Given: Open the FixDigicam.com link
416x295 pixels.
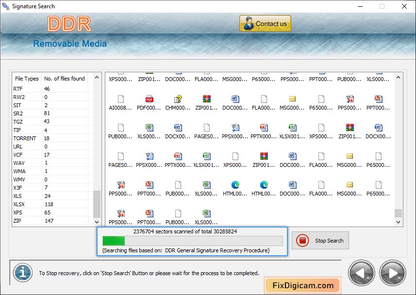Looking at the screenshot, I should pyautogui.click(x=303, y=285).
